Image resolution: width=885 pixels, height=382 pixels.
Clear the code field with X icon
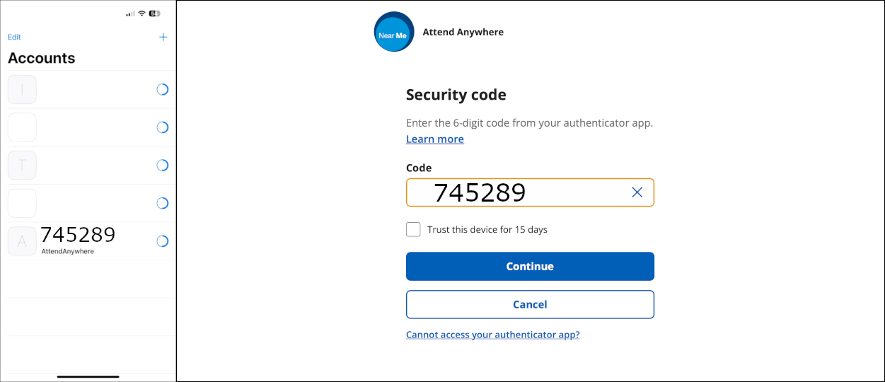pos(637,192)
